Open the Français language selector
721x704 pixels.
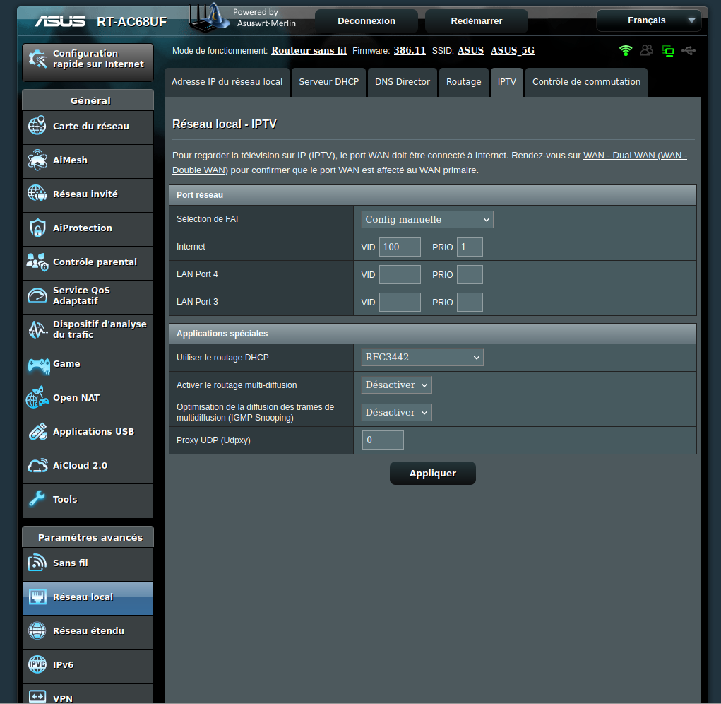click(x=648, y=20)
